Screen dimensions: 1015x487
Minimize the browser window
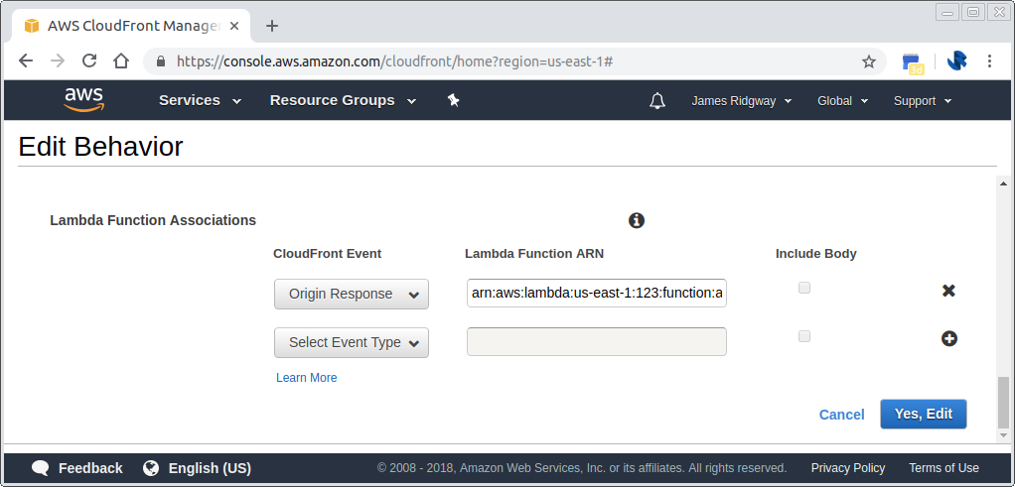(x=947, y=12)
